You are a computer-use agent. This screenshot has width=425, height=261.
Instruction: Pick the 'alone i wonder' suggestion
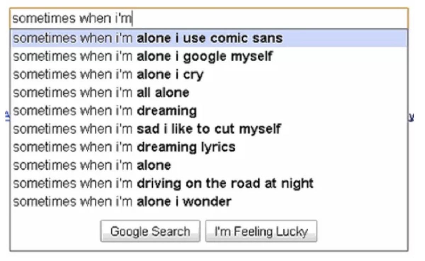[209, 202]
